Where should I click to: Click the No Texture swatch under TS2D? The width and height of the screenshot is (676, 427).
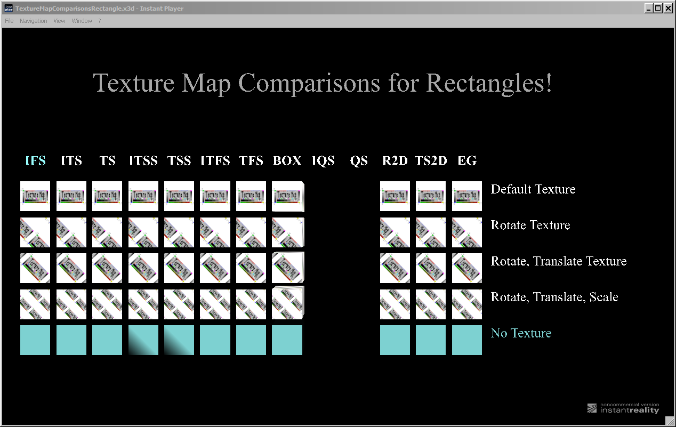tap(430, 340)
